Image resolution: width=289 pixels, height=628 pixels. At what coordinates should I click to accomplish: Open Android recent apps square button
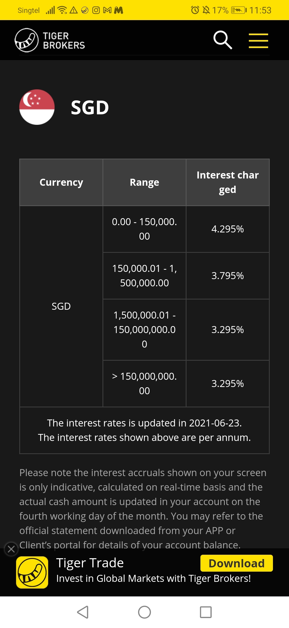[x=206, y=612]
